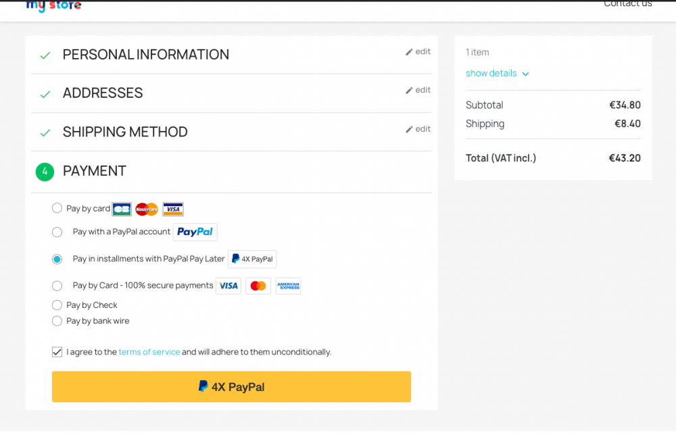
Task: Select the Pay by card radio button
Action: point(57,208)
